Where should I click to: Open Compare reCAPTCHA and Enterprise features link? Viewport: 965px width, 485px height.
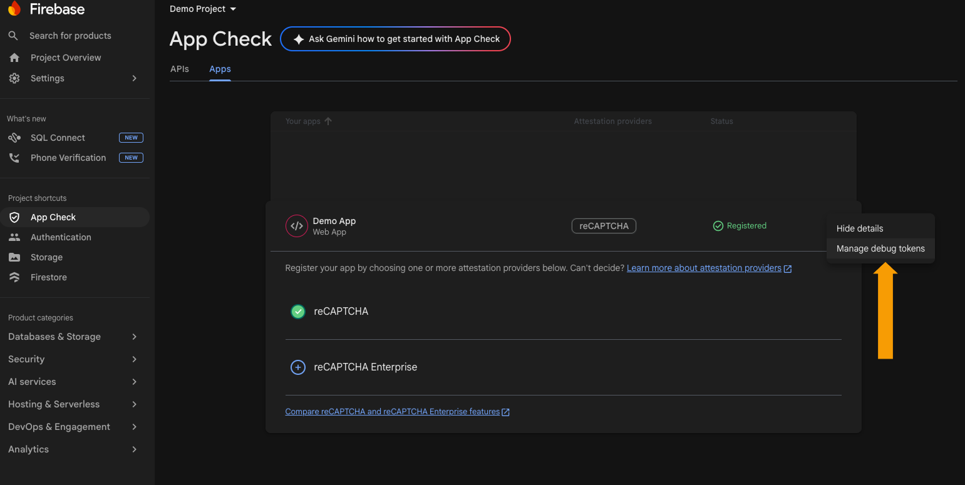pyautogui.click(x=392, y=412)
